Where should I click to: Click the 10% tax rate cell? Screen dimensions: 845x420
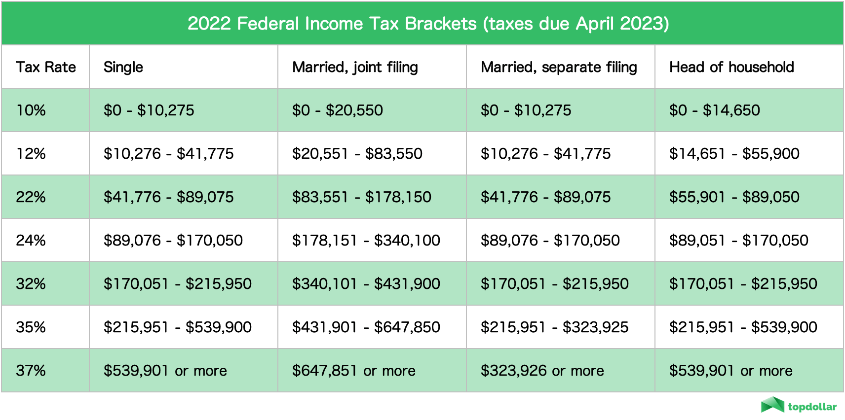31,110
